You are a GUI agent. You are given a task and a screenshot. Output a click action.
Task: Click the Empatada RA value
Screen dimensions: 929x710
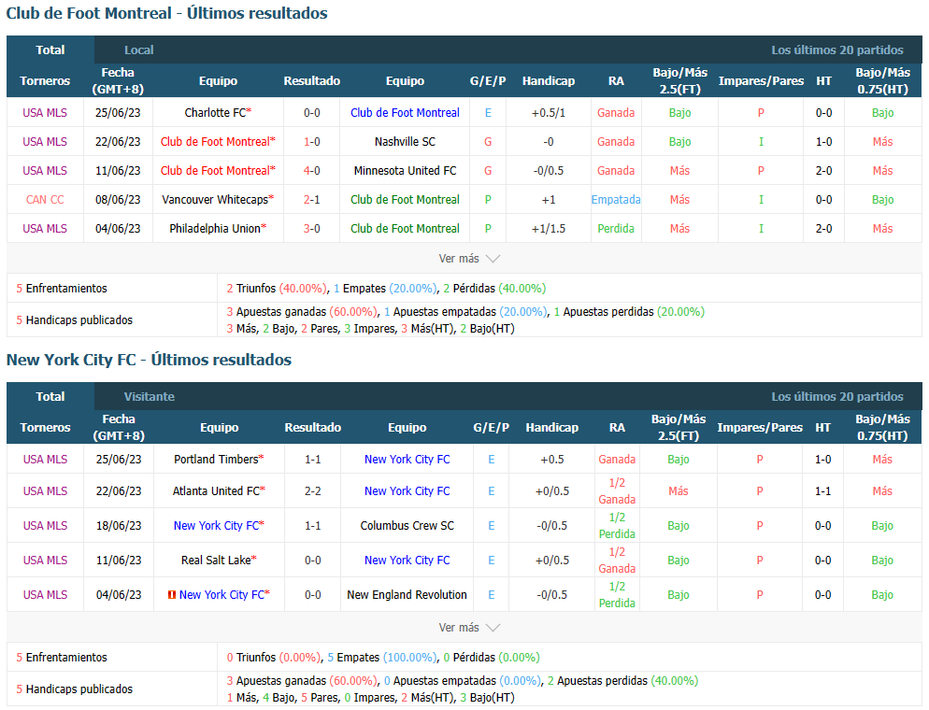[616, 200]
